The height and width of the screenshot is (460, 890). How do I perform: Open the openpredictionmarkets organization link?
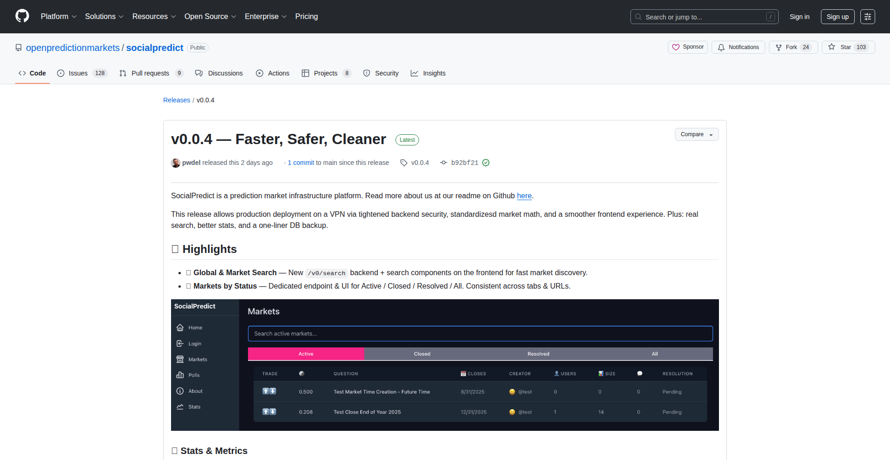coord(73,48)
